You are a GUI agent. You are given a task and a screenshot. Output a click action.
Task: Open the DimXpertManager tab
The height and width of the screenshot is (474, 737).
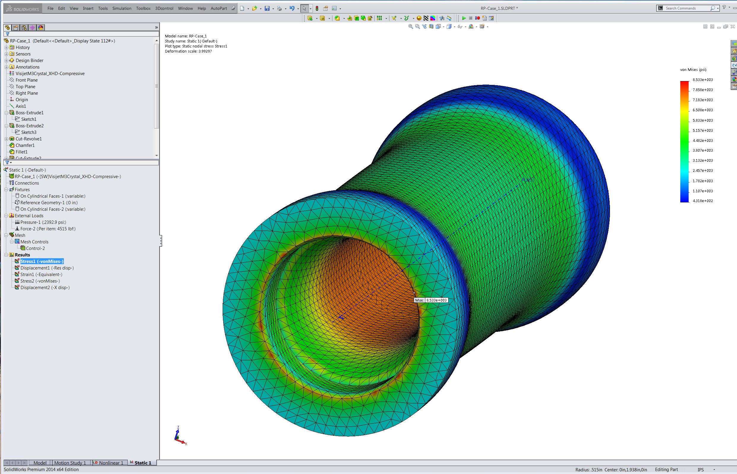[x=32, y=27]
